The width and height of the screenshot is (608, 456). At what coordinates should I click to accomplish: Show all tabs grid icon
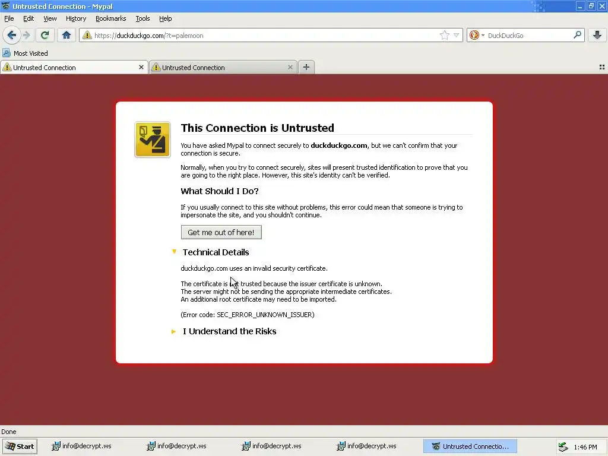602,67
